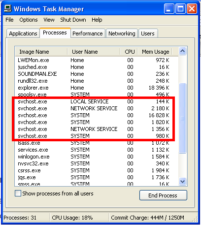This screenshot has height=225, width=201.
Task: Select the csrss.exe process
Action: pos(97,170)
